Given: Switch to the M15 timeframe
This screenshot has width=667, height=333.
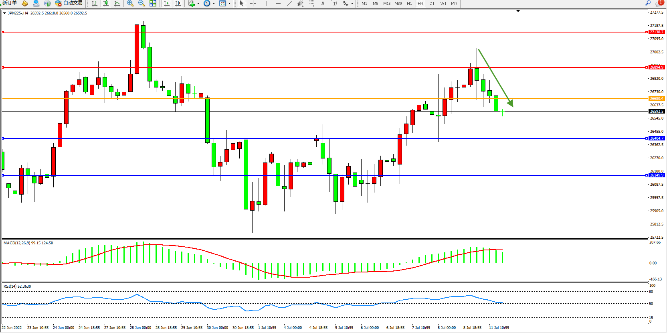Looking at the screenshot, I should [x=386, y=3].
